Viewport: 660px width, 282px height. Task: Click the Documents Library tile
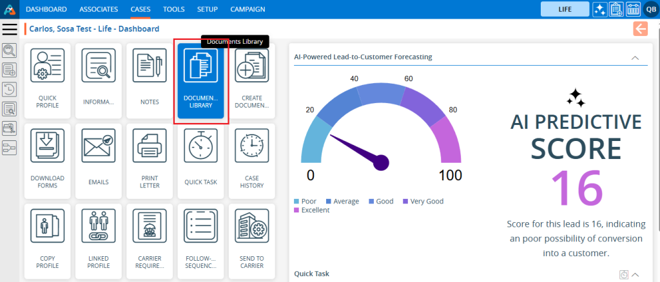click(x=200, y=81)
